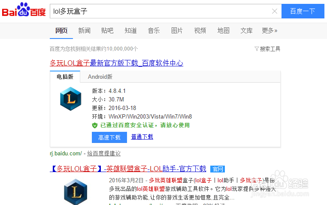327x205 pixels.
Task: Expand the 更多» menu
Action: click(x=269, y=30)
